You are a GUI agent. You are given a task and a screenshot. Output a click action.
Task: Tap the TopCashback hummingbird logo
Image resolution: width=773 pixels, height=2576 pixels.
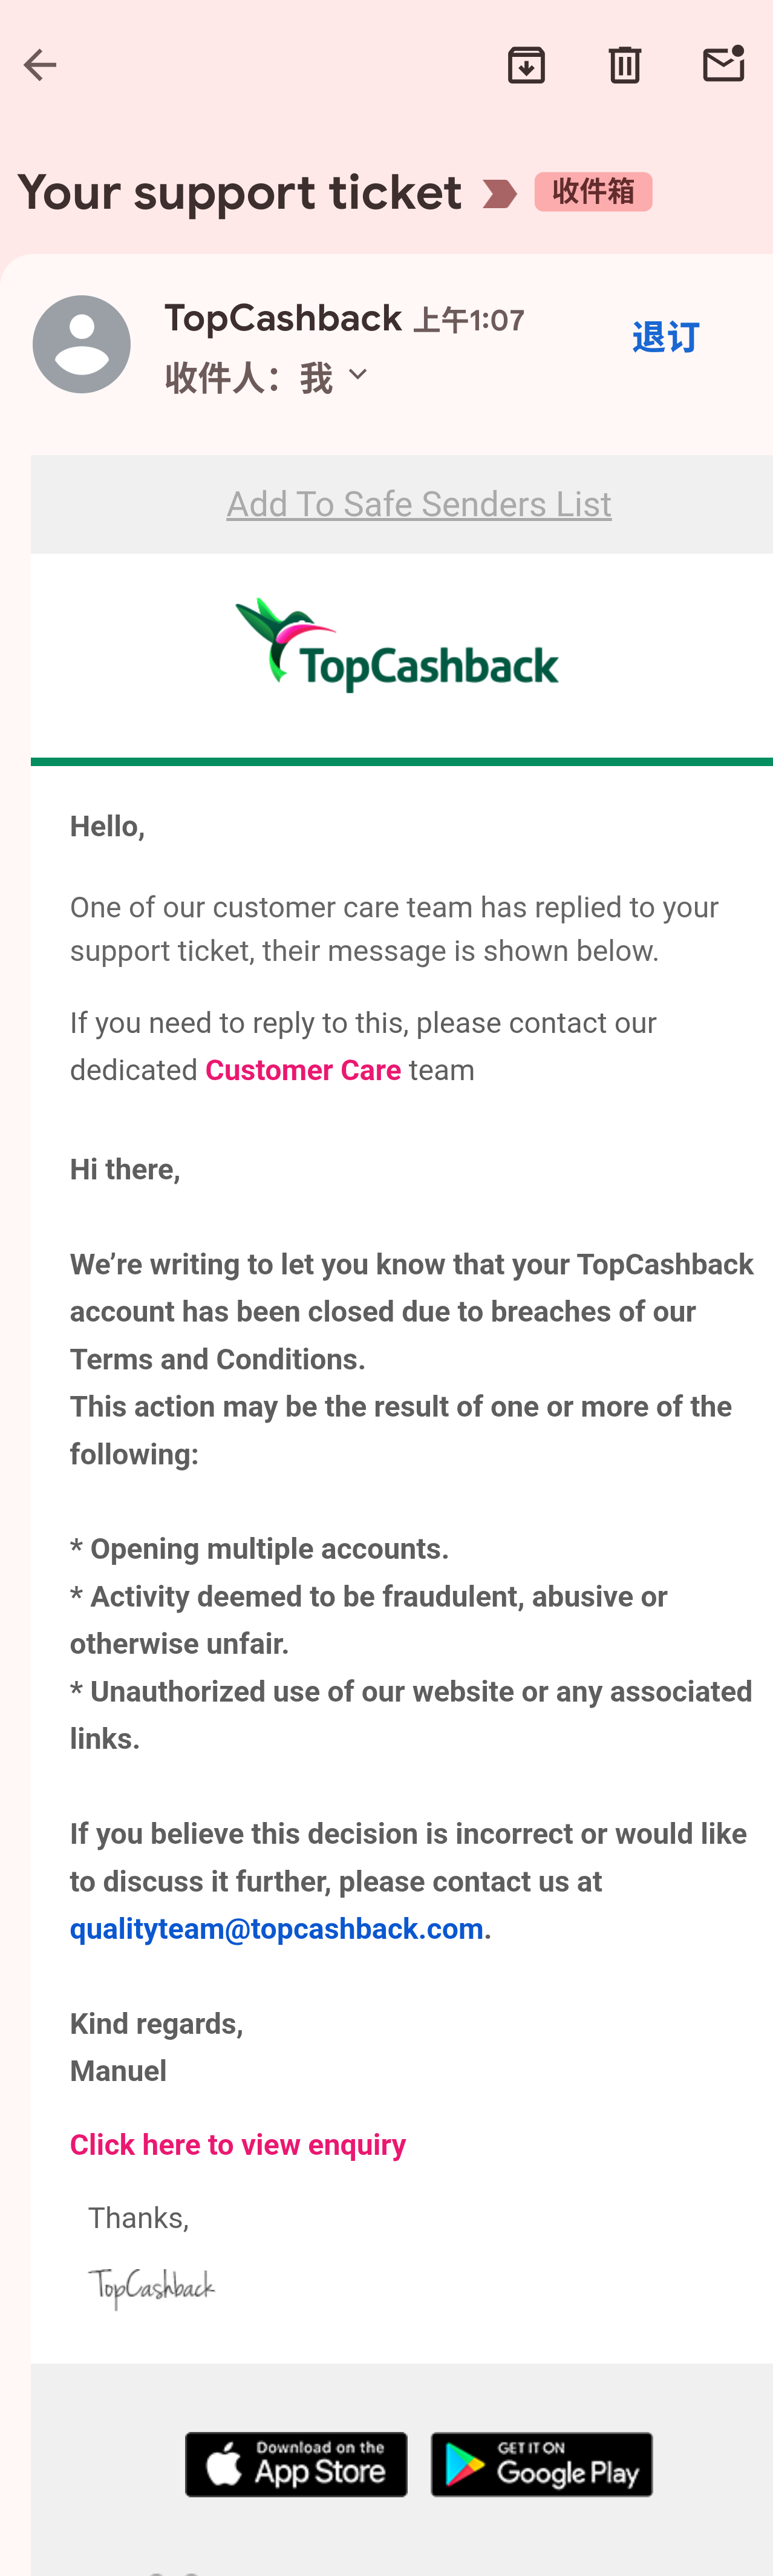point(397,645)
